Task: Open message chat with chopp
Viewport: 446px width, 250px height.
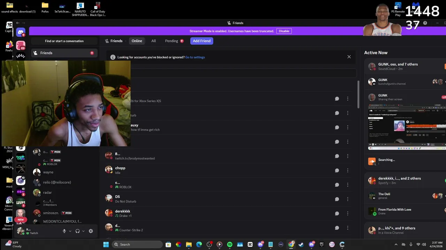Action: (x=337, y=170)
